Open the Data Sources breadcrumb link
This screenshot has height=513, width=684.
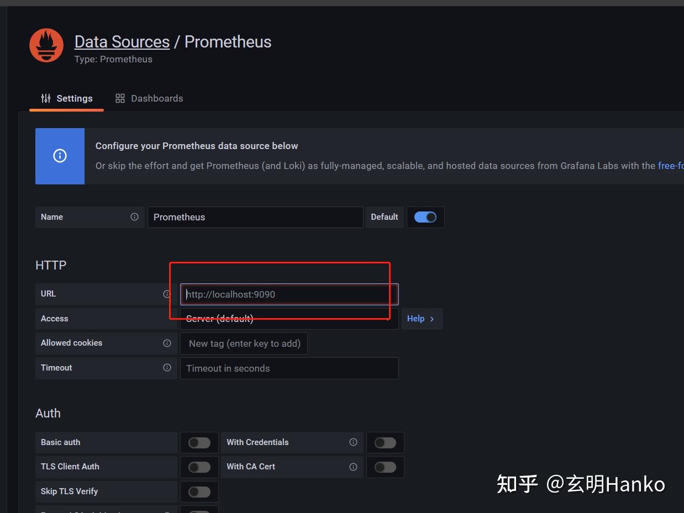pos(122,42)
